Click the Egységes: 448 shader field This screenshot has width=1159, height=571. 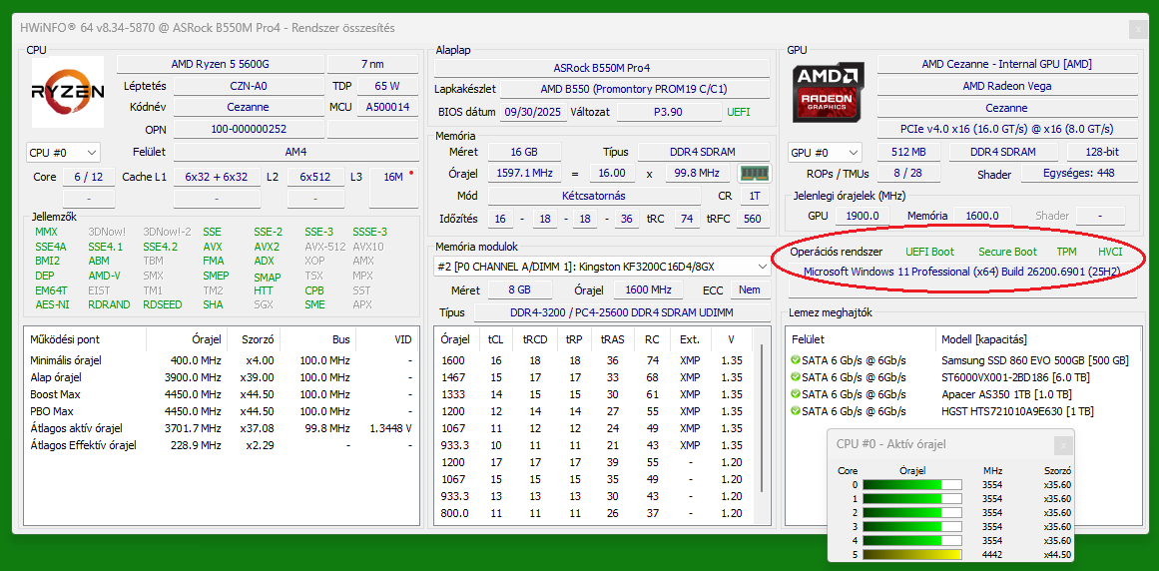(1078, 175)
